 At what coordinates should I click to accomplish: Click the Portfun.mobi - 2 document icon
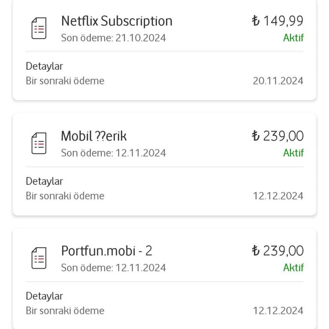tap(39, 258)
